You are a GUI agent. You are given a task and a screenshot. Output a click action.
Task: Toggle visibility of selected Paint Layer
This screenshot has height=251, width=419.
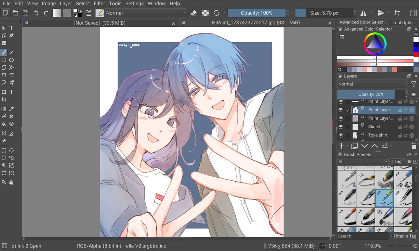coord(340,110)
